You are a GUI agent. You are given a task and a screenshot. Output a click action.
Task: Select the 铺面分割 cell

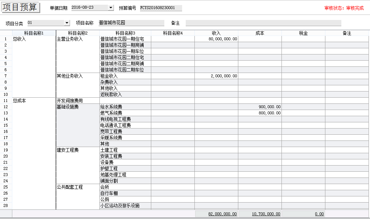coord(125,181)
